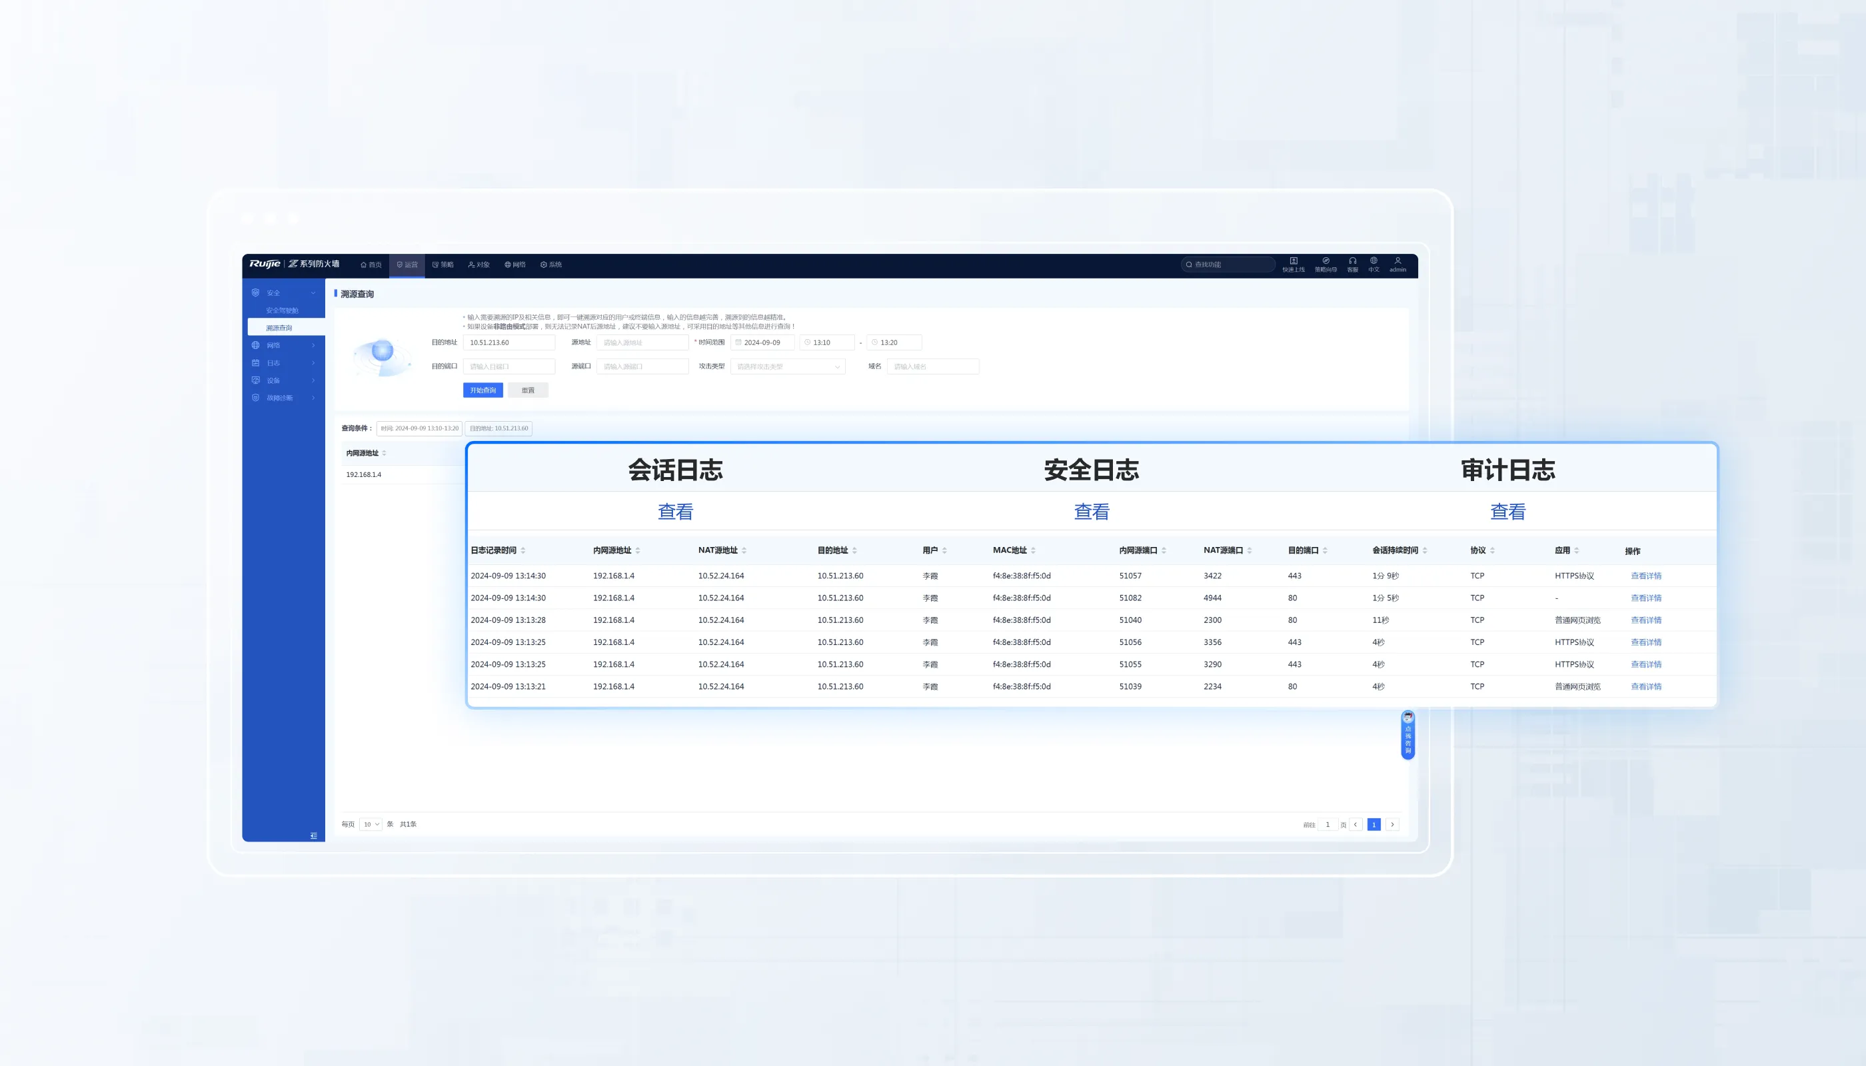The image size is (1866, 1066).
Task: Open the 2024-09-09 date picker
Action: click(x=762, y=342)
